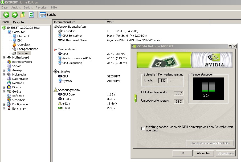Click the Temperaturpegel level display

pyautogui.click(x=209, y=89)
